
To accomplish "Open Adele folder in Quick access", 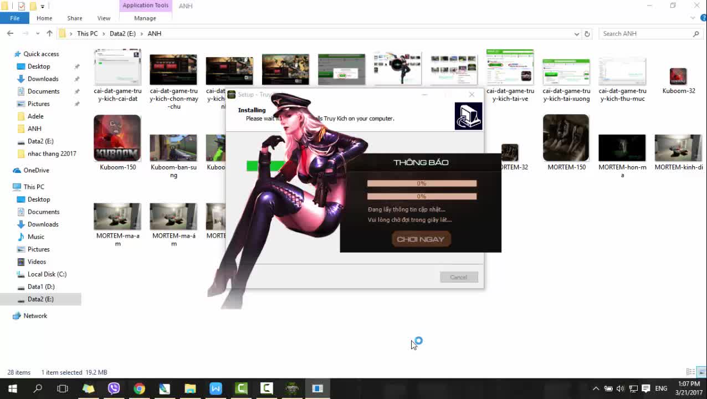I will (35, 116).
